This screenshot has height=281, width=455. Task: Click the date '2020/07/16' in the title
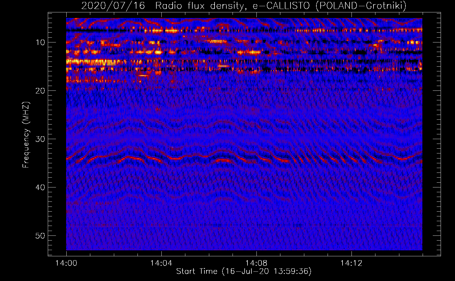click(x=113, y=6)
